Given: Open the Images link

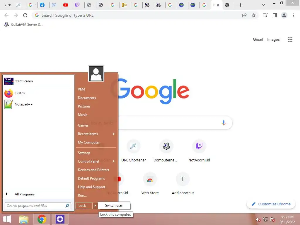Looking at the screenshot, I should tap(273, 40).
